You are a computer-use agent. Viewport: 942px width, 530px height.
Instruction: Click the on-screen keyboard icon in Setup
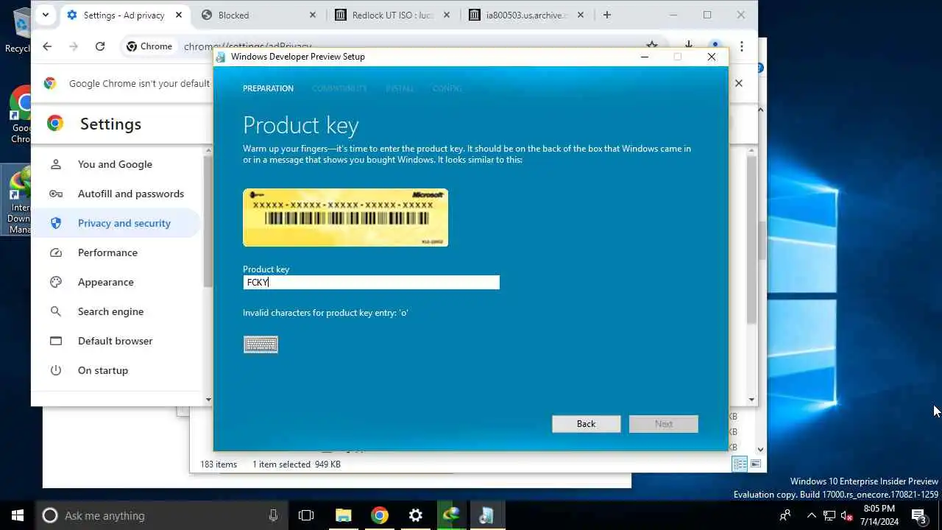tap(261, 344)
